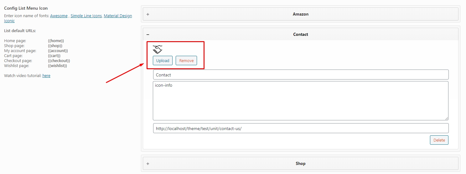Viewport: 466px width, 174px height.
Task: Expand the Shop item plus icon
Action: point(148,164)
